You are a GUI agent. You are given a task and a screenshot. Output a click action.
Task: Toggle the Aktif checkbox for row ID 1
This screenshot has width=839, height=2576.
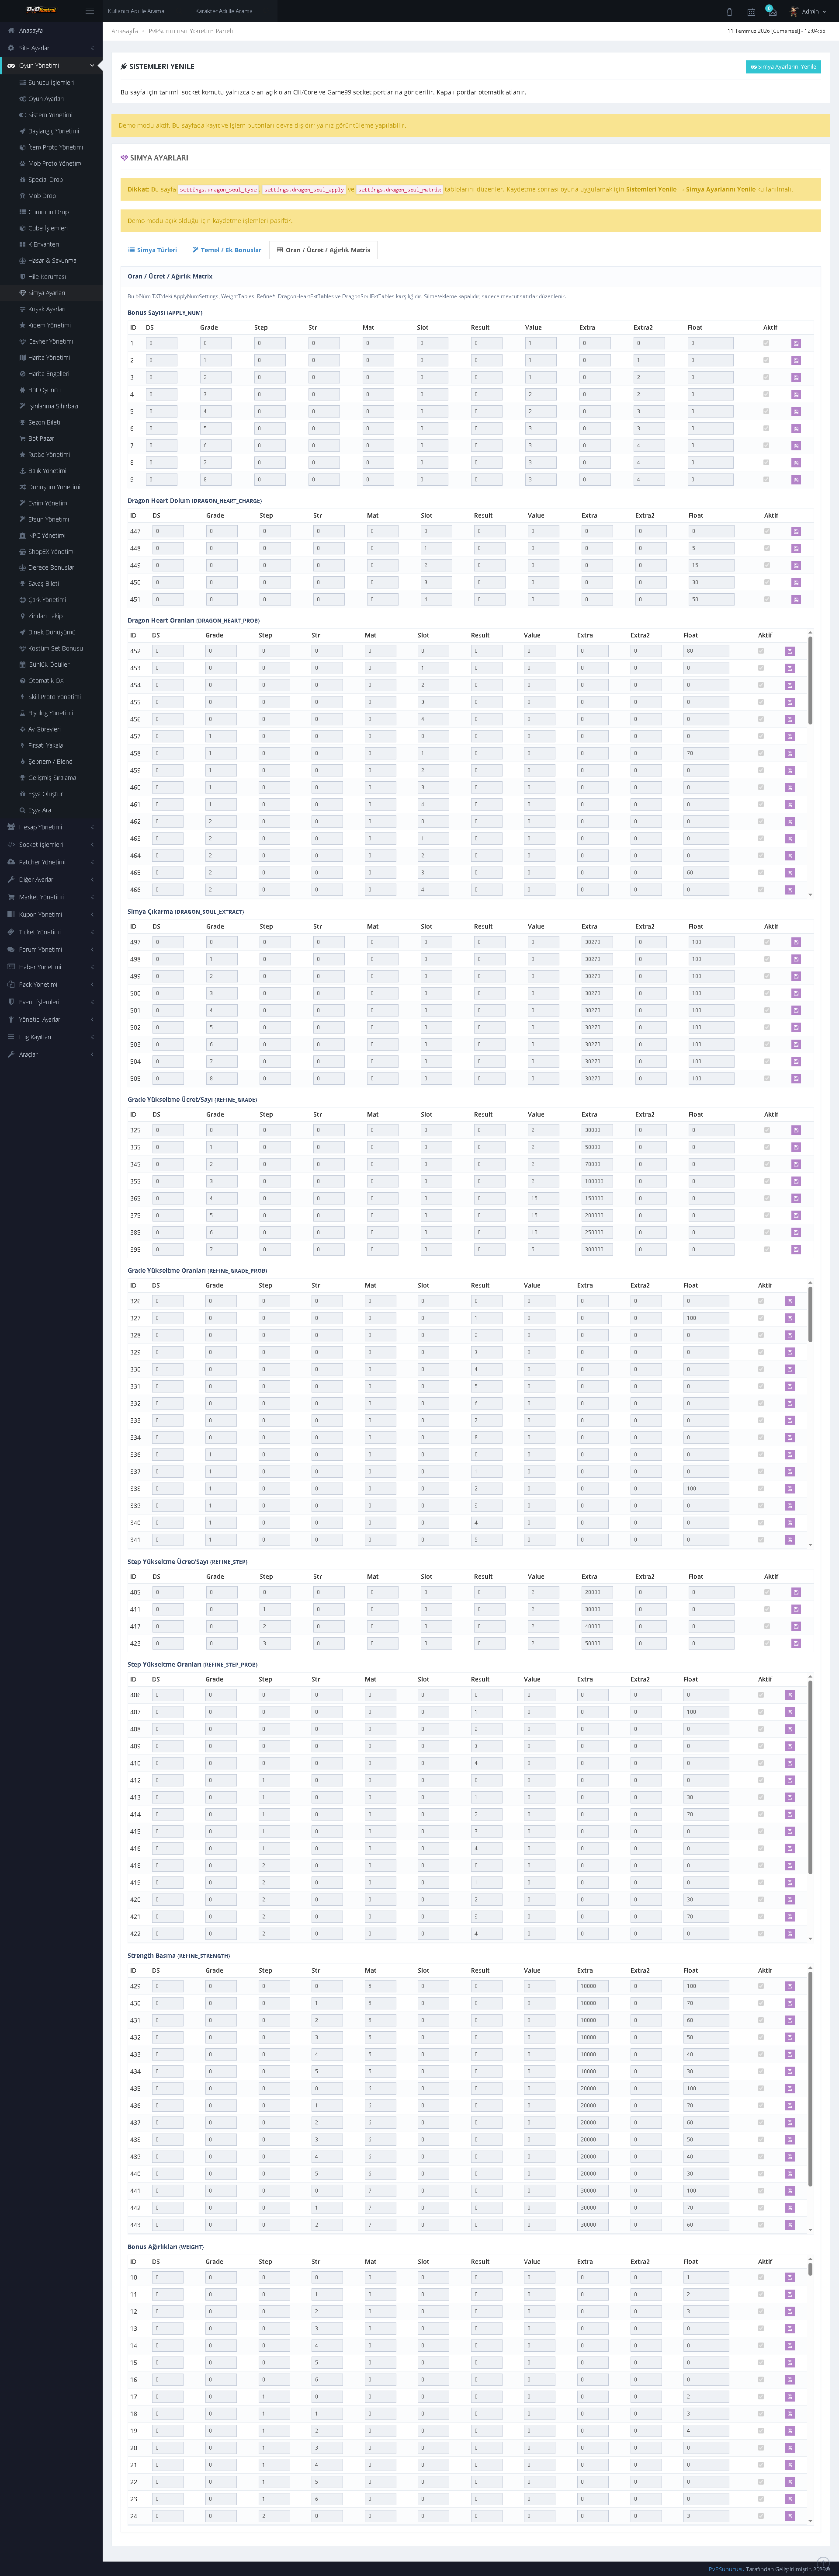pyautogui.click(x=767, y=343)
